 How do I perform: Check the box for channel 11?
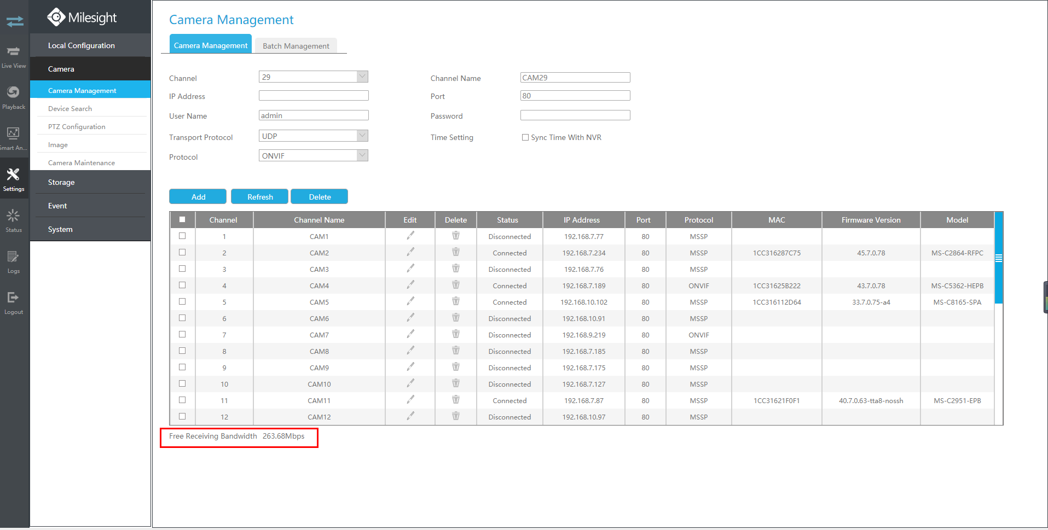[x=182, y=400]
